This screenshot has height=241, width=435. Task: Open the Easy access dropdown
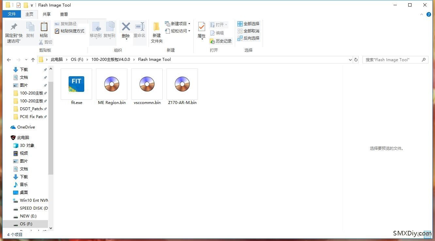(x=178, y=31)
